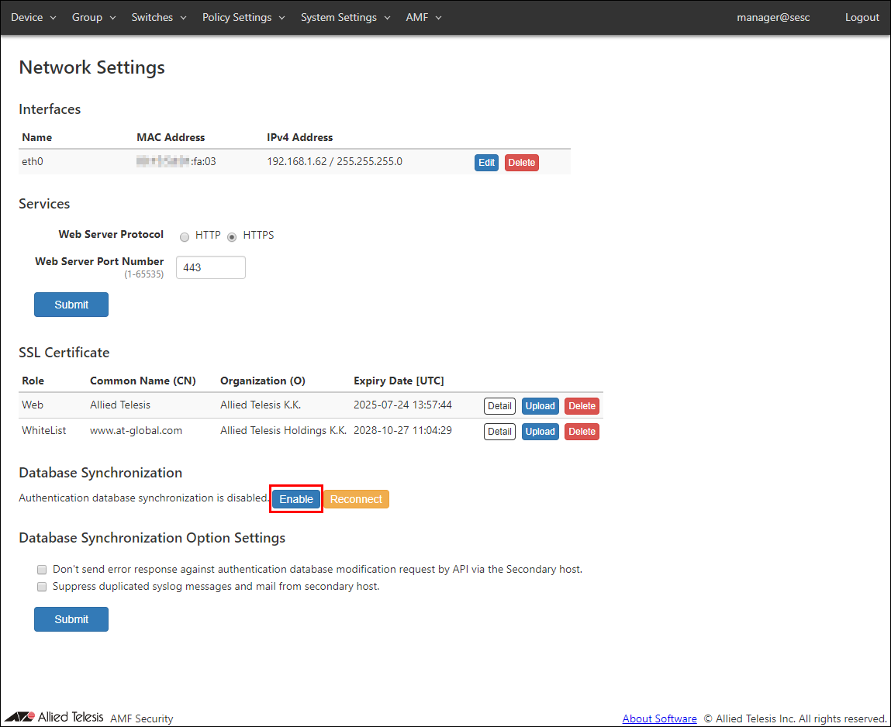The image size is (891, 727).
Task: View Detail of Web certificate
Action: coord(499,406)
